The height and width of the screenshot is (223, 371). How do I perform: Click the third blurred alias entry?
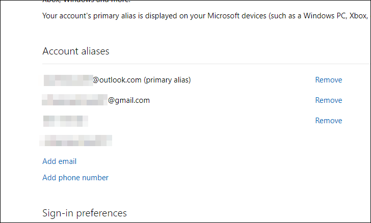[x=66, y=121]
